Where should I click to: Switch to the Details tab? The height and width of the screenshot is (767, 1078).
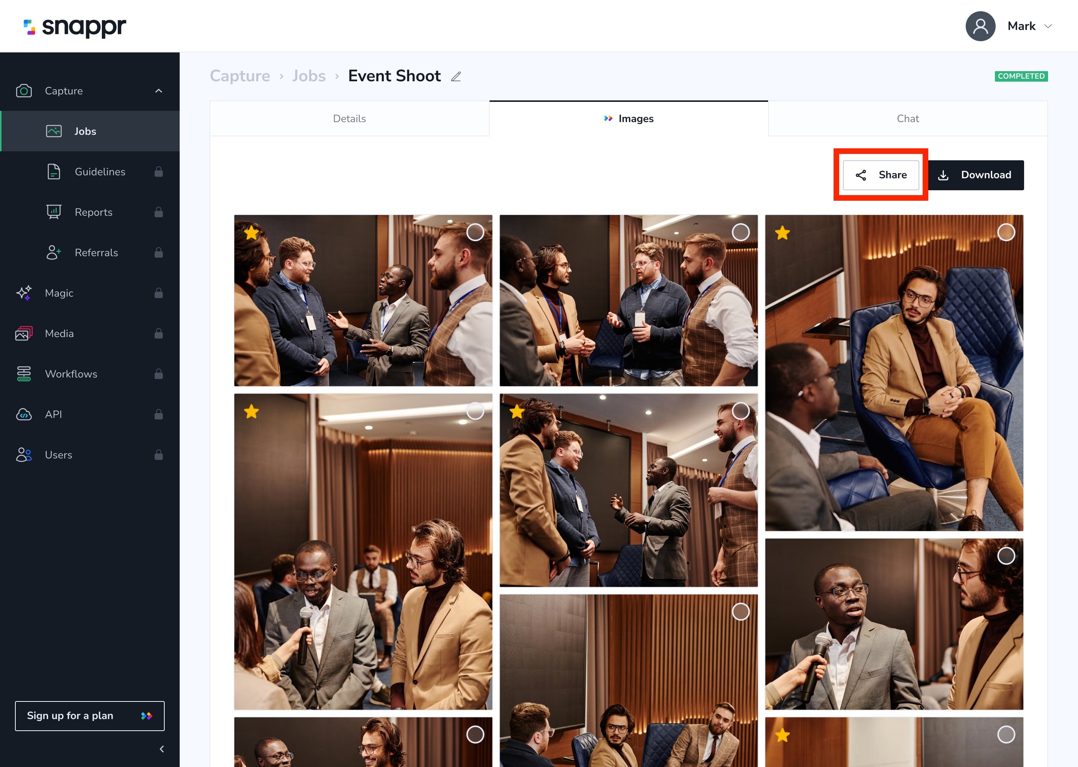[349, 119]
